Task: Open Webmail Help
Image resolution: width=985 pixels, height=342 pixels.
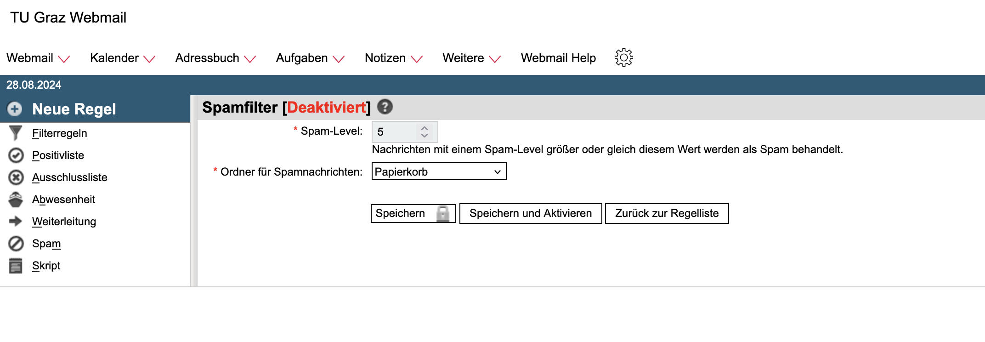Action: tap(558, 58)
